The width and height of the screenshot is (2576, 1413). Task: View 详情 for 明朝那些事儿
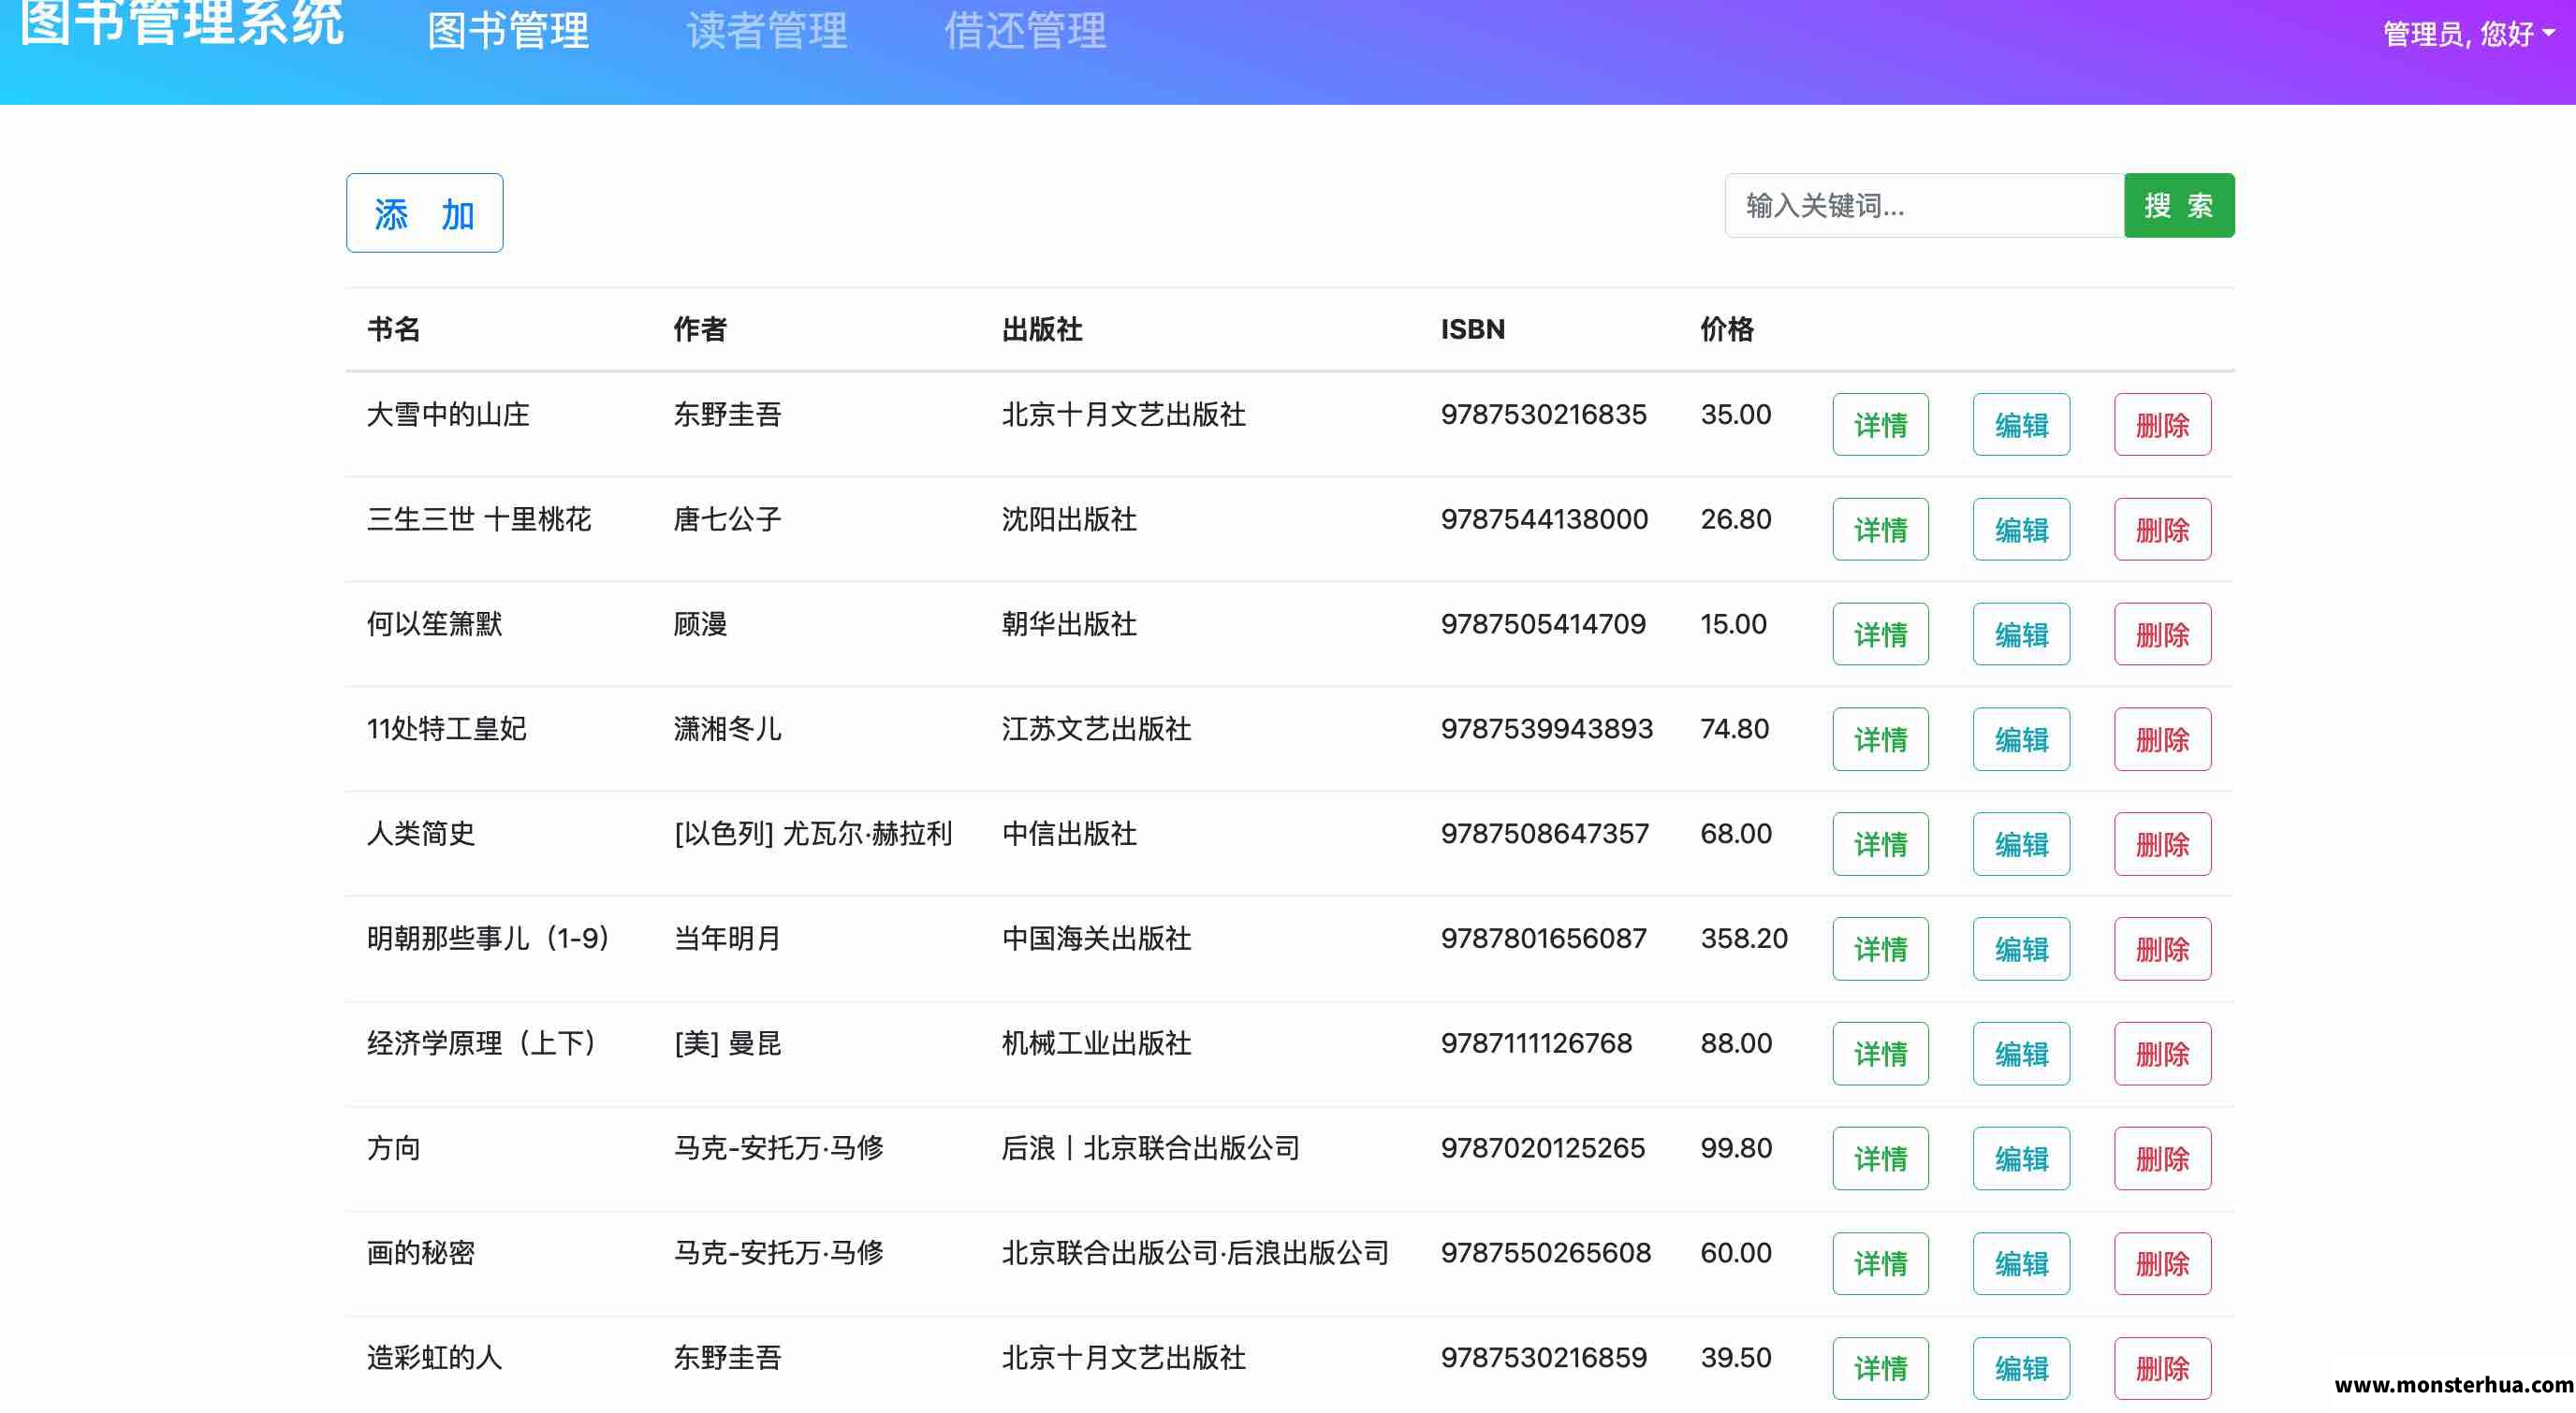[x=1881, y=949]
